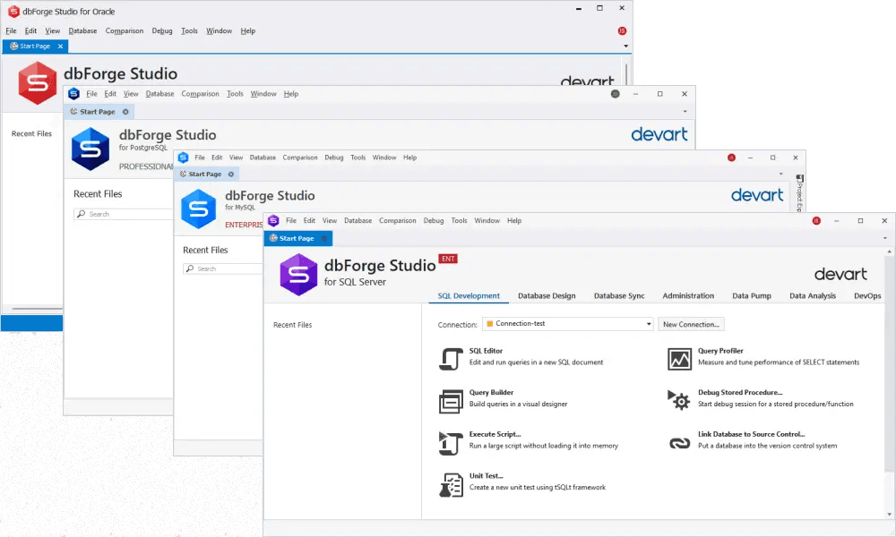
Task: Click blue dbForge logo in MySQL window
Action: click(x=198, y=209)
